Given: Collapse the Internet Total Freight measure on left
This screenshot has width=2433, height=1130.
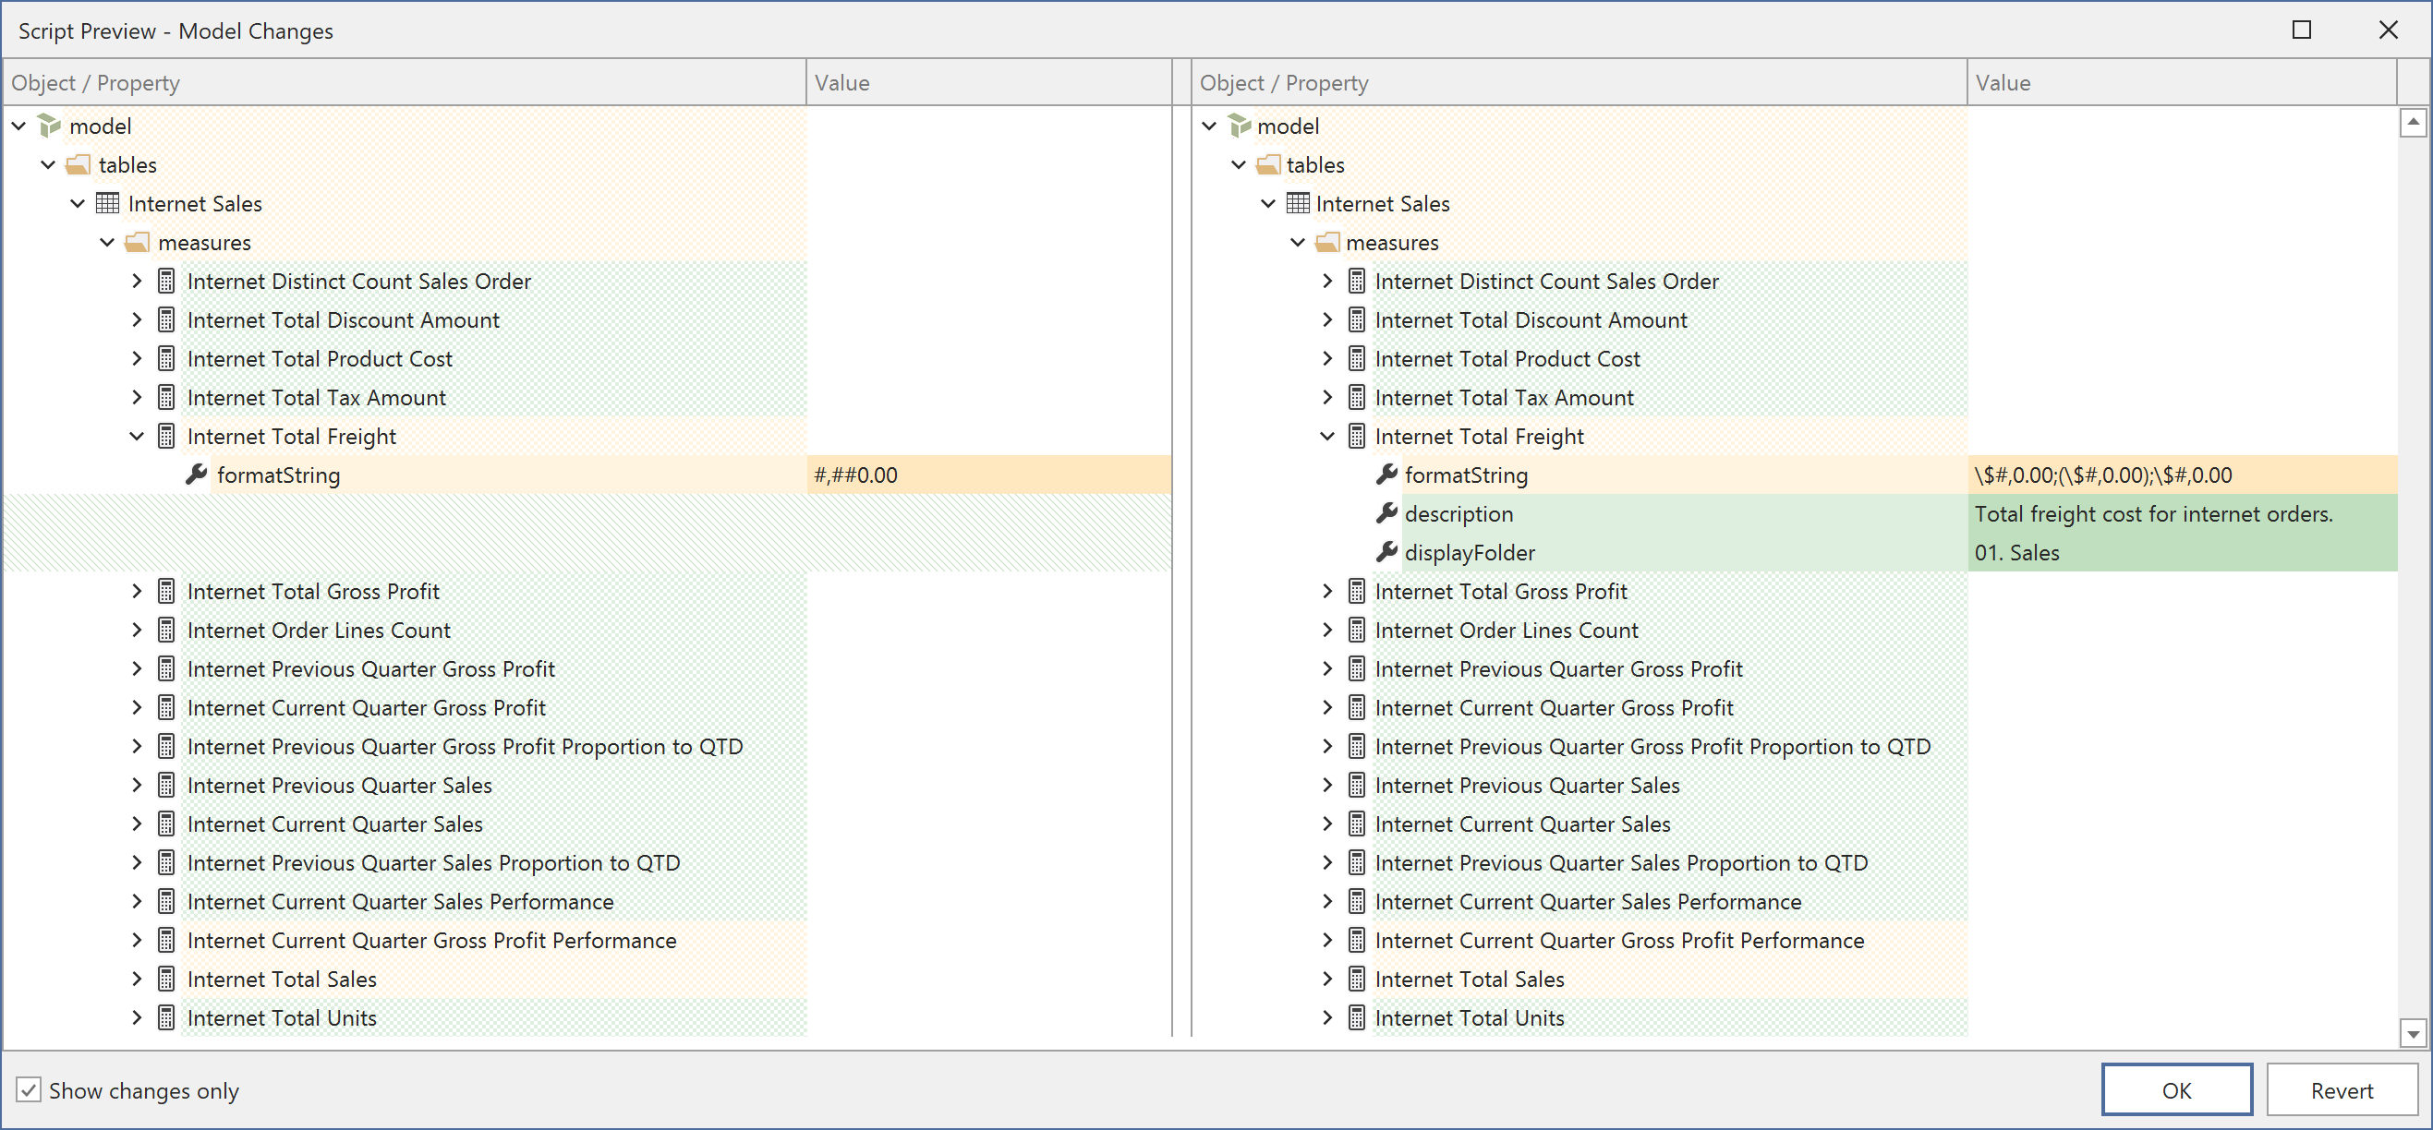Looking at the screenshot, I should [x=136, y=435].
